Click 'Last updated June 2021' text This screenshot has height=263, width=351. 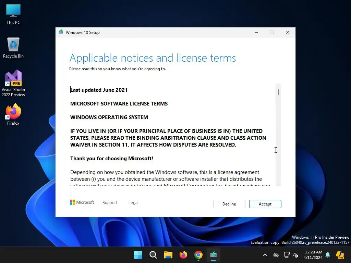(x=99, y=90)
